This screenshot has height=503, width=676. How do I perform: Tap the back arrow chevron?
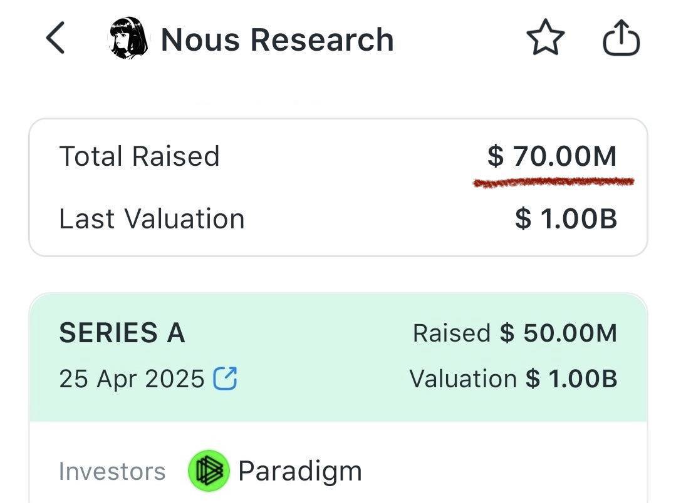(x=56, y=38)
